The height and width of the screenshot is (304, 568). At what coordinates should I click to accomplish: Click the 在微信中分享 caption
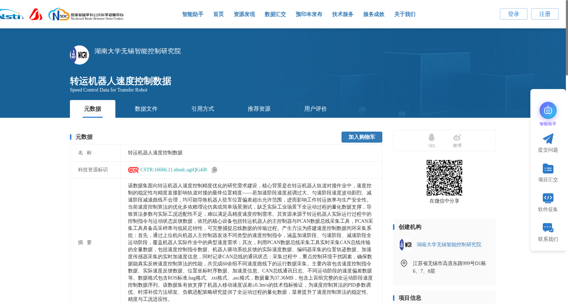coord(444,201)
